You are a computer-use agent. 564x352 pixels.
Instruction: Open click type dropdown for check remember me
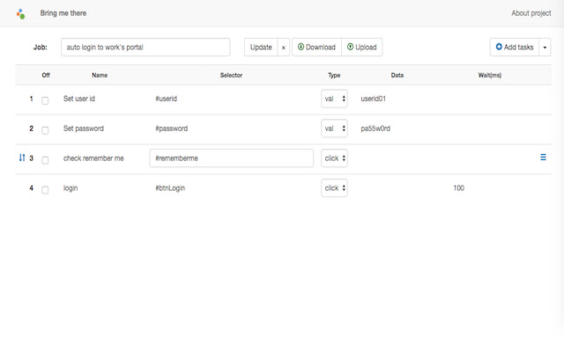(334, 158)
